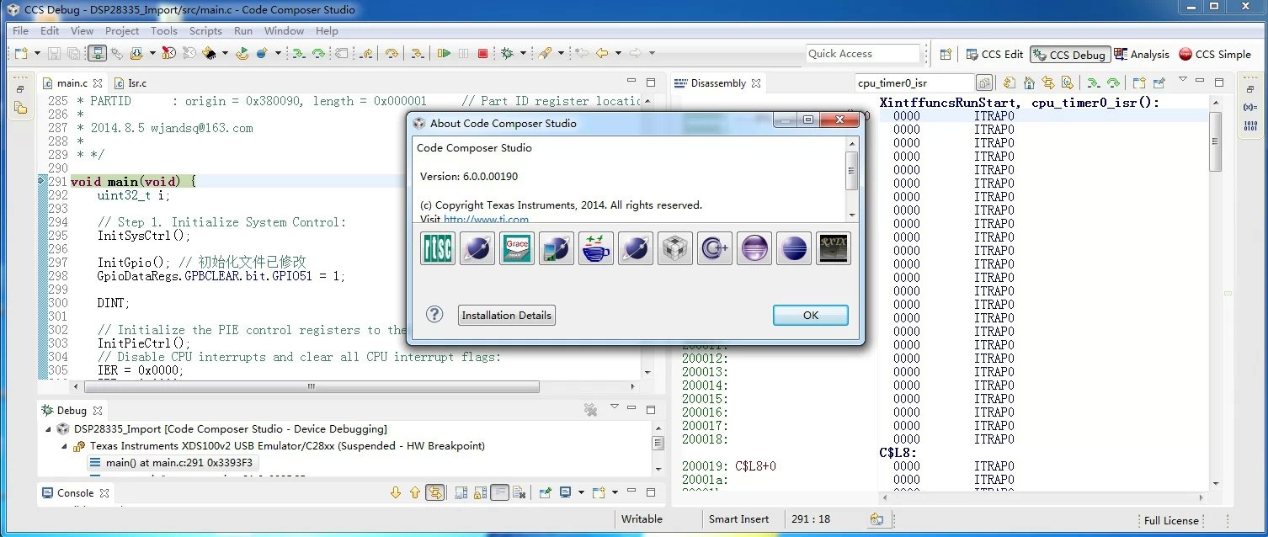The height and width of the screenshot is (537, 1268).
Task: Switch to the Isr.c editor tab
Action: tap(130, 83)
